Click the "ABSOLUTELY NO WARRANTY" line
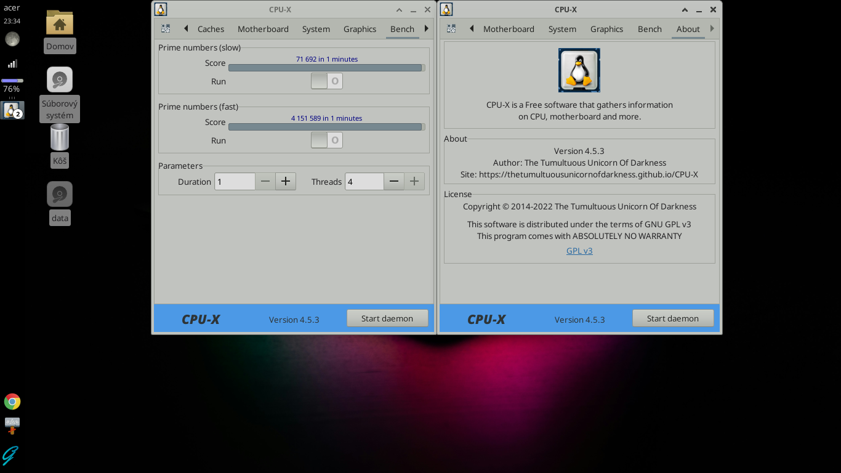Viewport: 841px width, 473px height. pos(579,236)
